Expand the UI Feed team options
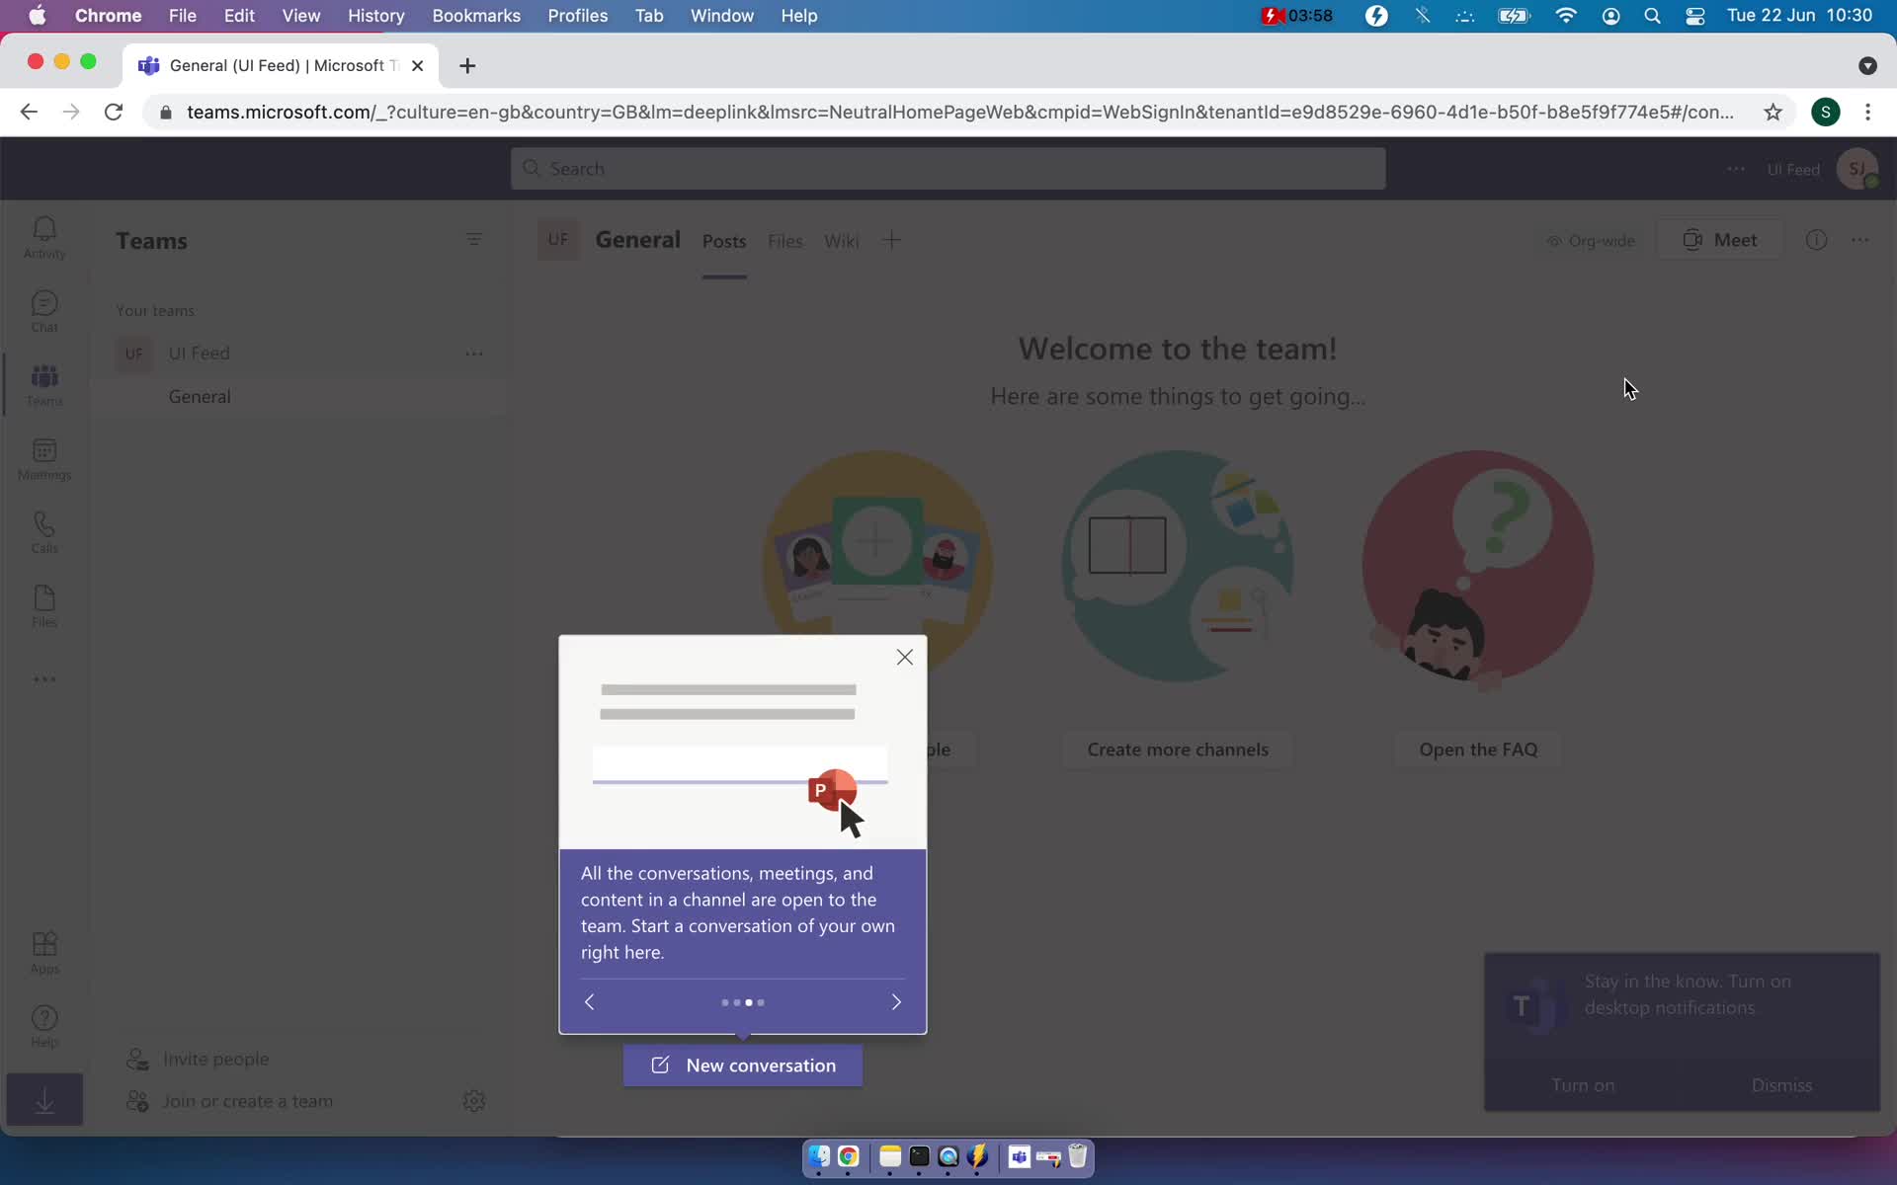The image size is (1897, 1185). coord(472,353)
